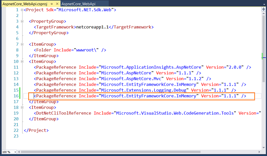The image size is (267, 156).
Task: Click the Microsoft.NET.Sdk.Web attribute value
Action: (85, 10)
